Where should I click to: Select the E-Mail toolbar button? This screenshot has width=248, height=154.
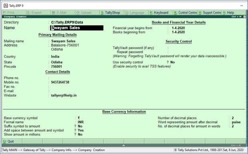pos(63,12)
